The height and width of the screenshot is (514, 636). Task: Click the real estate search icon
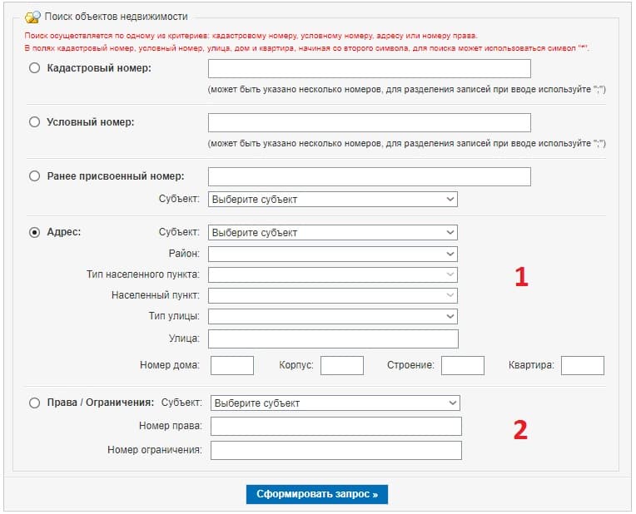coord(32,17)
